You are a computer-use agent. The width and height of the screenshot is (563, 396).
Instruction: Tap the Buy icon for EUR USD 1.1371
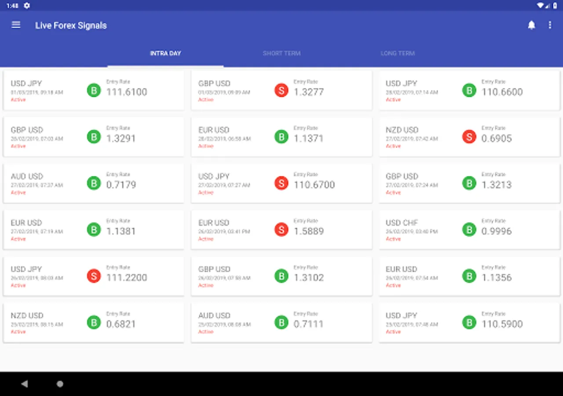click(281, 137)
